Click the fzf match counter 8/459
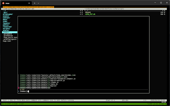This screenshot has width=170, height=106. click(x=22, y=90)
